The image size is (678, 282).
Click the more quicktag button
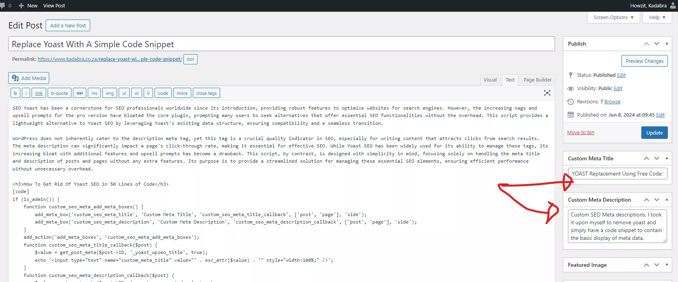(182, 93)
